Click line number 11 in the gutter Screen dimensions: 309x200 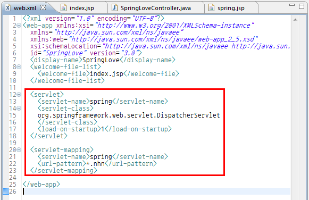tap(12, 87)
